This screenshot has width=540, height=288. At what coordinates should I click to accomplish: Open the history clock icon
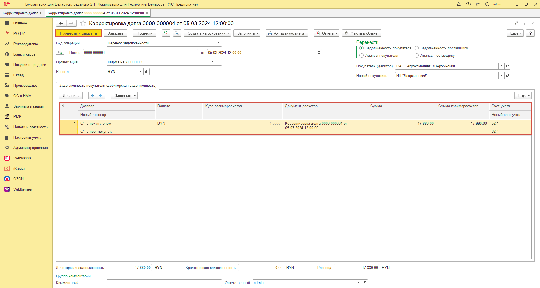(468, 4)
